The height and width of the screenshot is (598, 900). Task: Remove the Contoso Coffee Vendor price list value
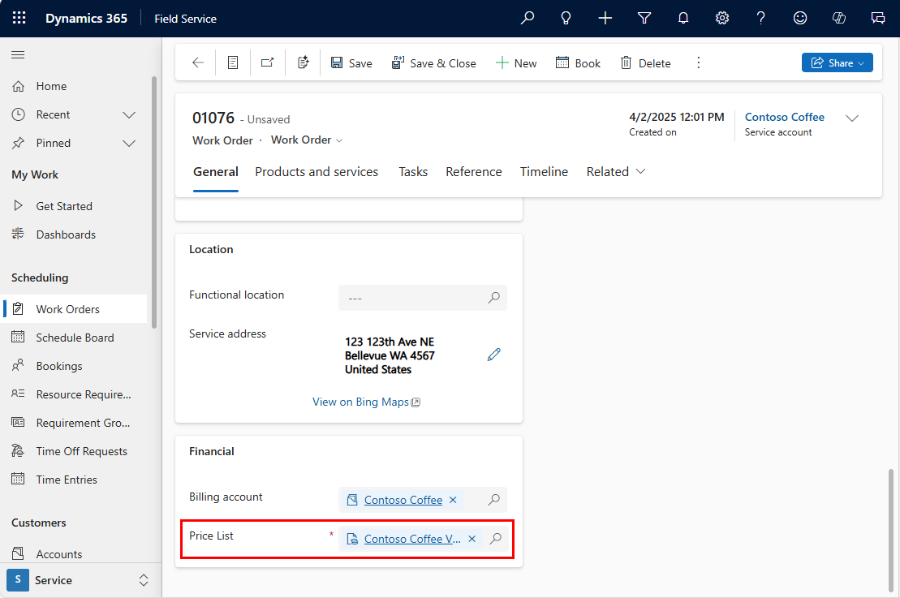tap(472, 538)
